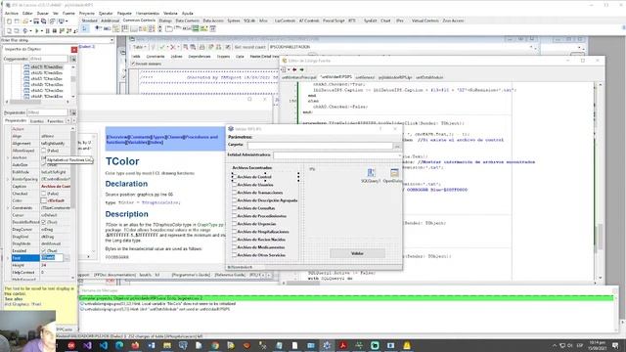
Task: Click the Carpeta browse button
Action: pos(397,146)
